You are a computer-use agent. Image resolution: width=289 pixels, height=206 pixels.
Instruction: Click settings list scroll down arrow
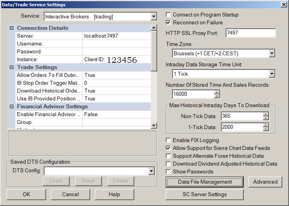[x=154, y=126]
